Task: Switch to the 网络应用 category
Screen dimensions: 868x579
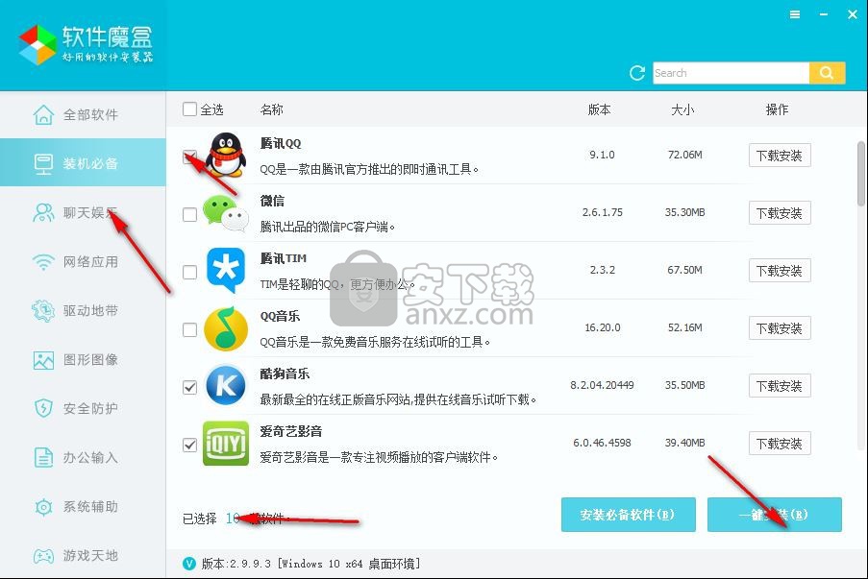Action: (83, 261)
